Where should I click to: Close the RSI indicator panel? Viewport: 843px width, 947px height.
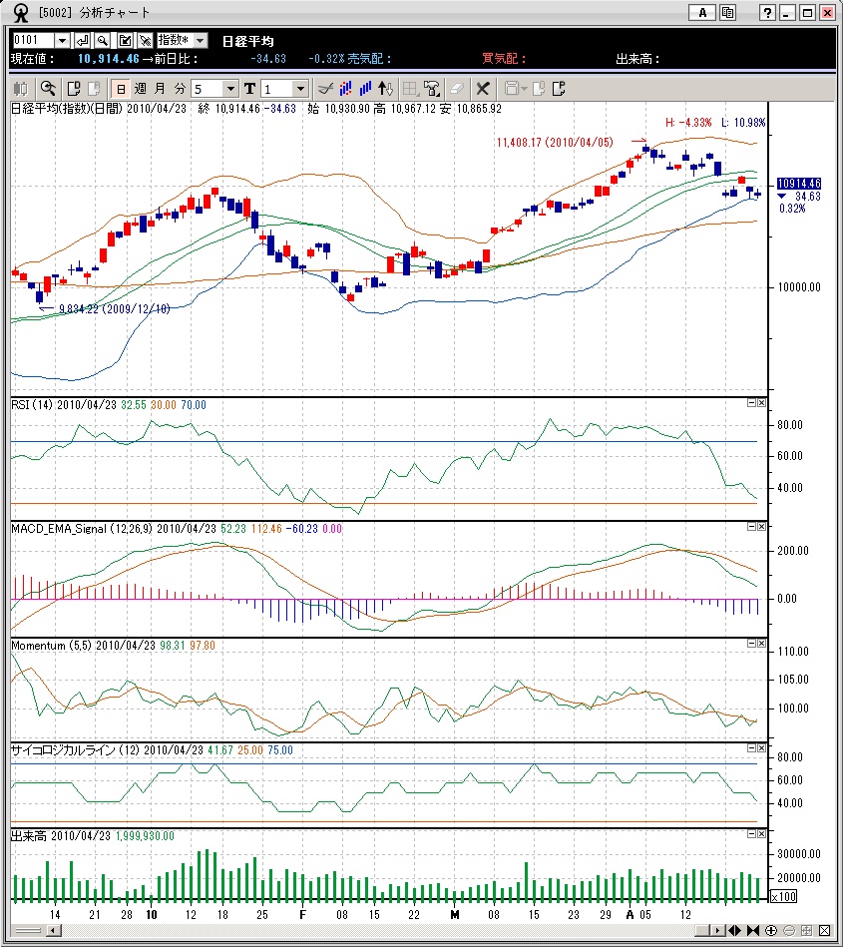[762, 403]
